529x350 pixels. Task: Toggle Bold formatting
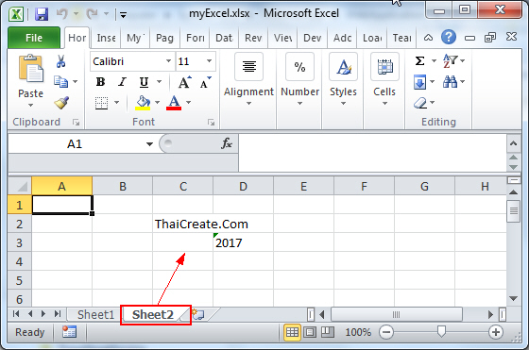point(100,82)
